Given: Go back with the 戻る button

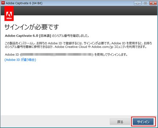Looking at the screenshot, I should pyautogui.click(x=120, y=122).
